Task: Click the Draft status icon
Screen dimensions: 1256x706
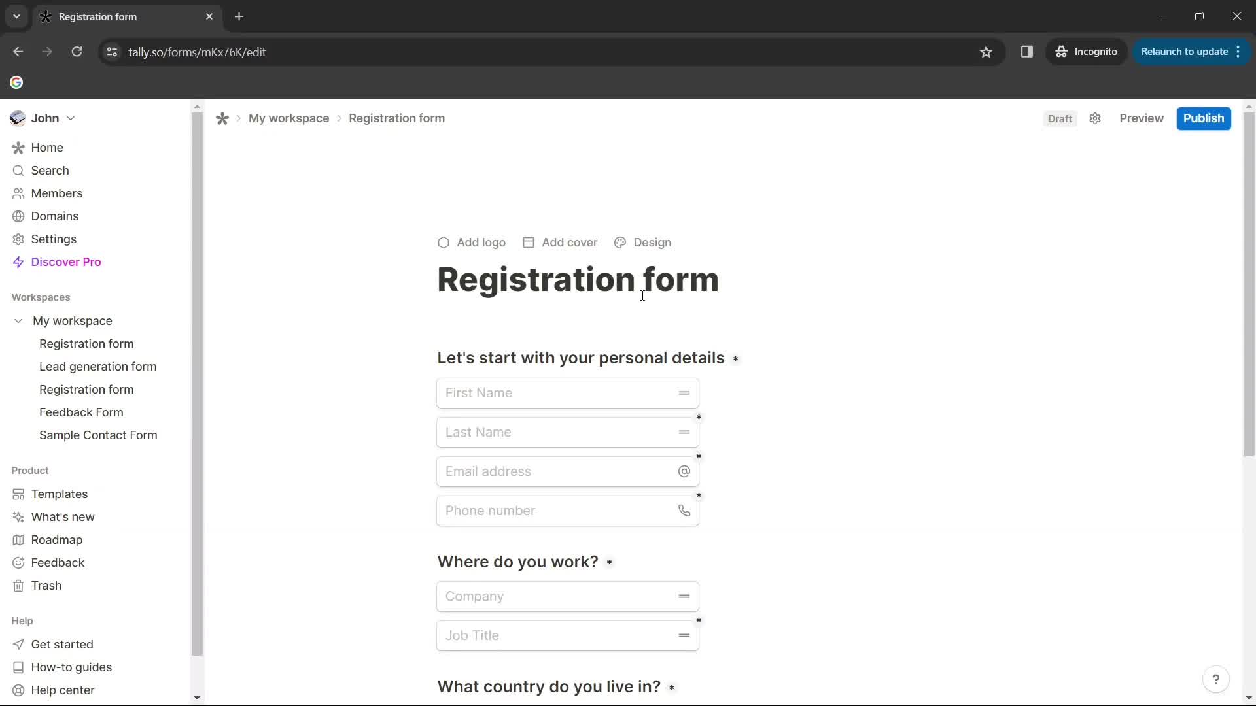Action: tap(1059, 118)
